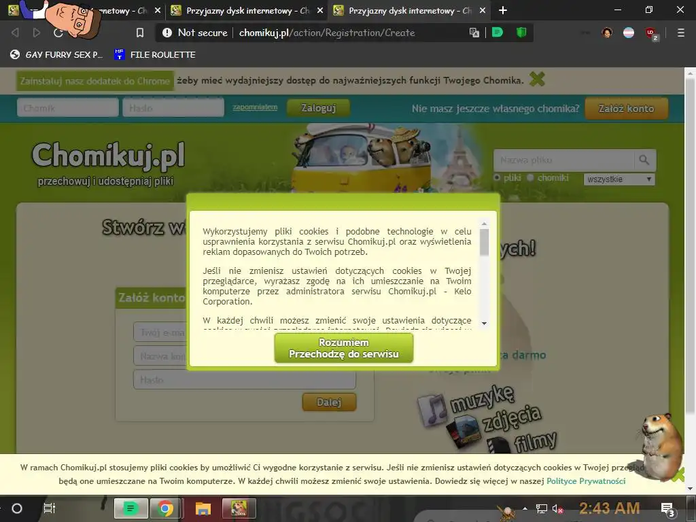This screenshot has height=522, width=696.
Task: Open the translate icon in address bar
Action: pos(474,33)
